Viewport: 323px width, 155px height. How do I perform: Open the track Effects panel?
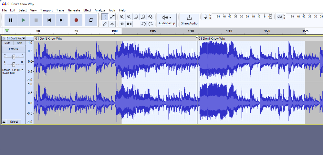pyautogui.click(x=14, y=49)
